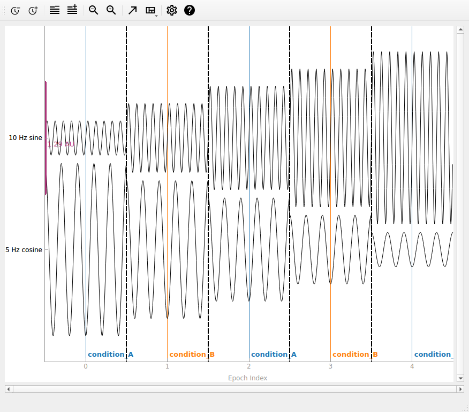Click epoch index tick label 3
Screen dimensions: 469x412
(330, 366)
